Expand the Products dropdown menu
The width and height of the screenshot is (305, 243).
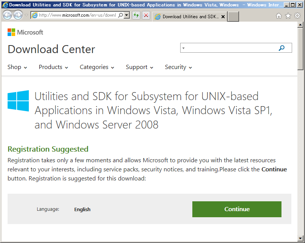pyautogui.click(x=53, y=67)
